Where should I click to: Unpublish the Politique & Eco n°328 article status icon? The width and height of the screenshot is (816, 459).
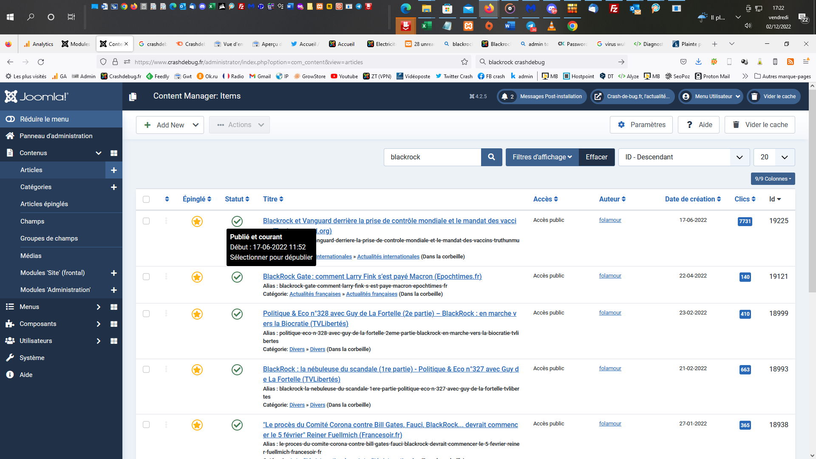coord(237,314)
